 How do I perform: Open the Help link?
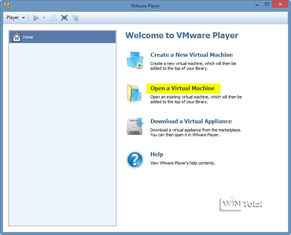point(157,154)
